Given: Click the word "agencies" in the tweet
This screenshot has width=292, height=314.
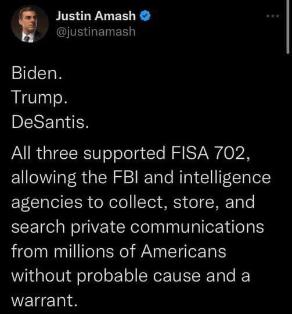Looking at the screenshot, I should tap(46, 204).
